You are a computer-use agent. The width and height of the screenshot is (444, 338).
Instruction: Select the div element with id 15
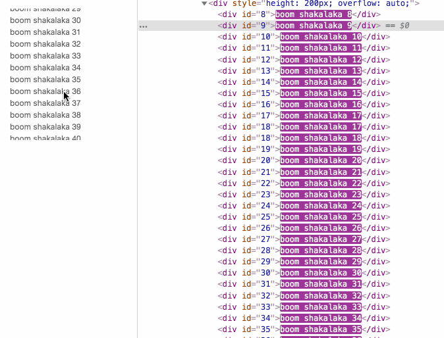pyautogui.click(x=304, y=93)
